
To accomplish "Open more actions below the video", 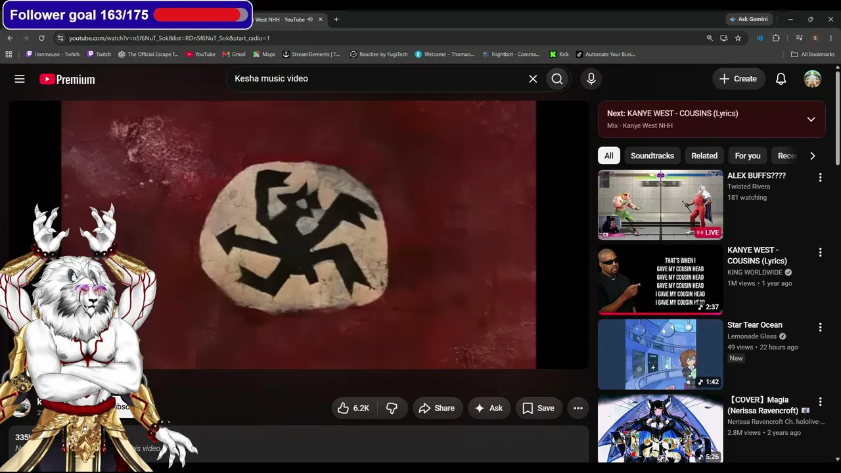I will [x=578, y=408].
